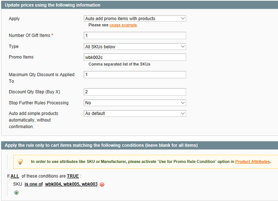
Task: Click the lightbulb tip icon
Action: point(20,161)
